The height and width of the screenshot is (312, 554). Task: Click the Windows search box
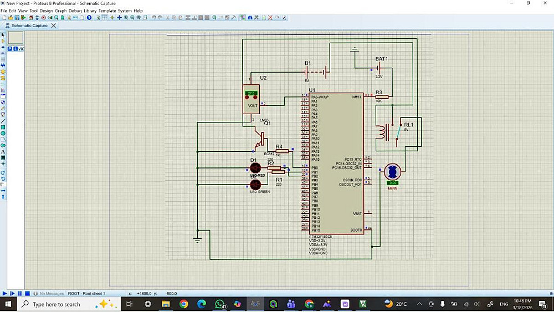pyautogui.click(x=55, y=304)
